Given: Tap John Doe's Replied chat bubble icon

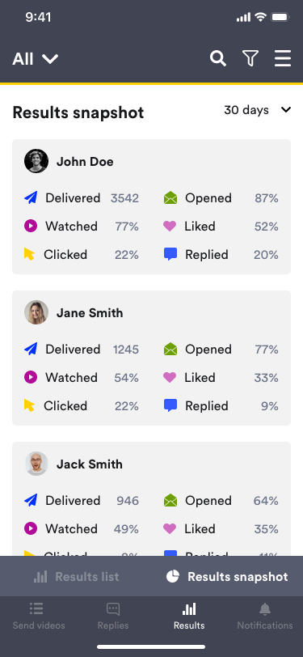Looking at the screenshot, I should tap(170, 254).
